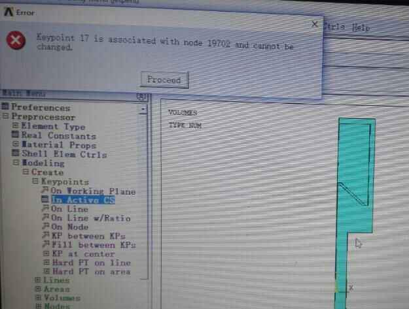
Task: Expand the Lines branch
Action: point(38,280)
